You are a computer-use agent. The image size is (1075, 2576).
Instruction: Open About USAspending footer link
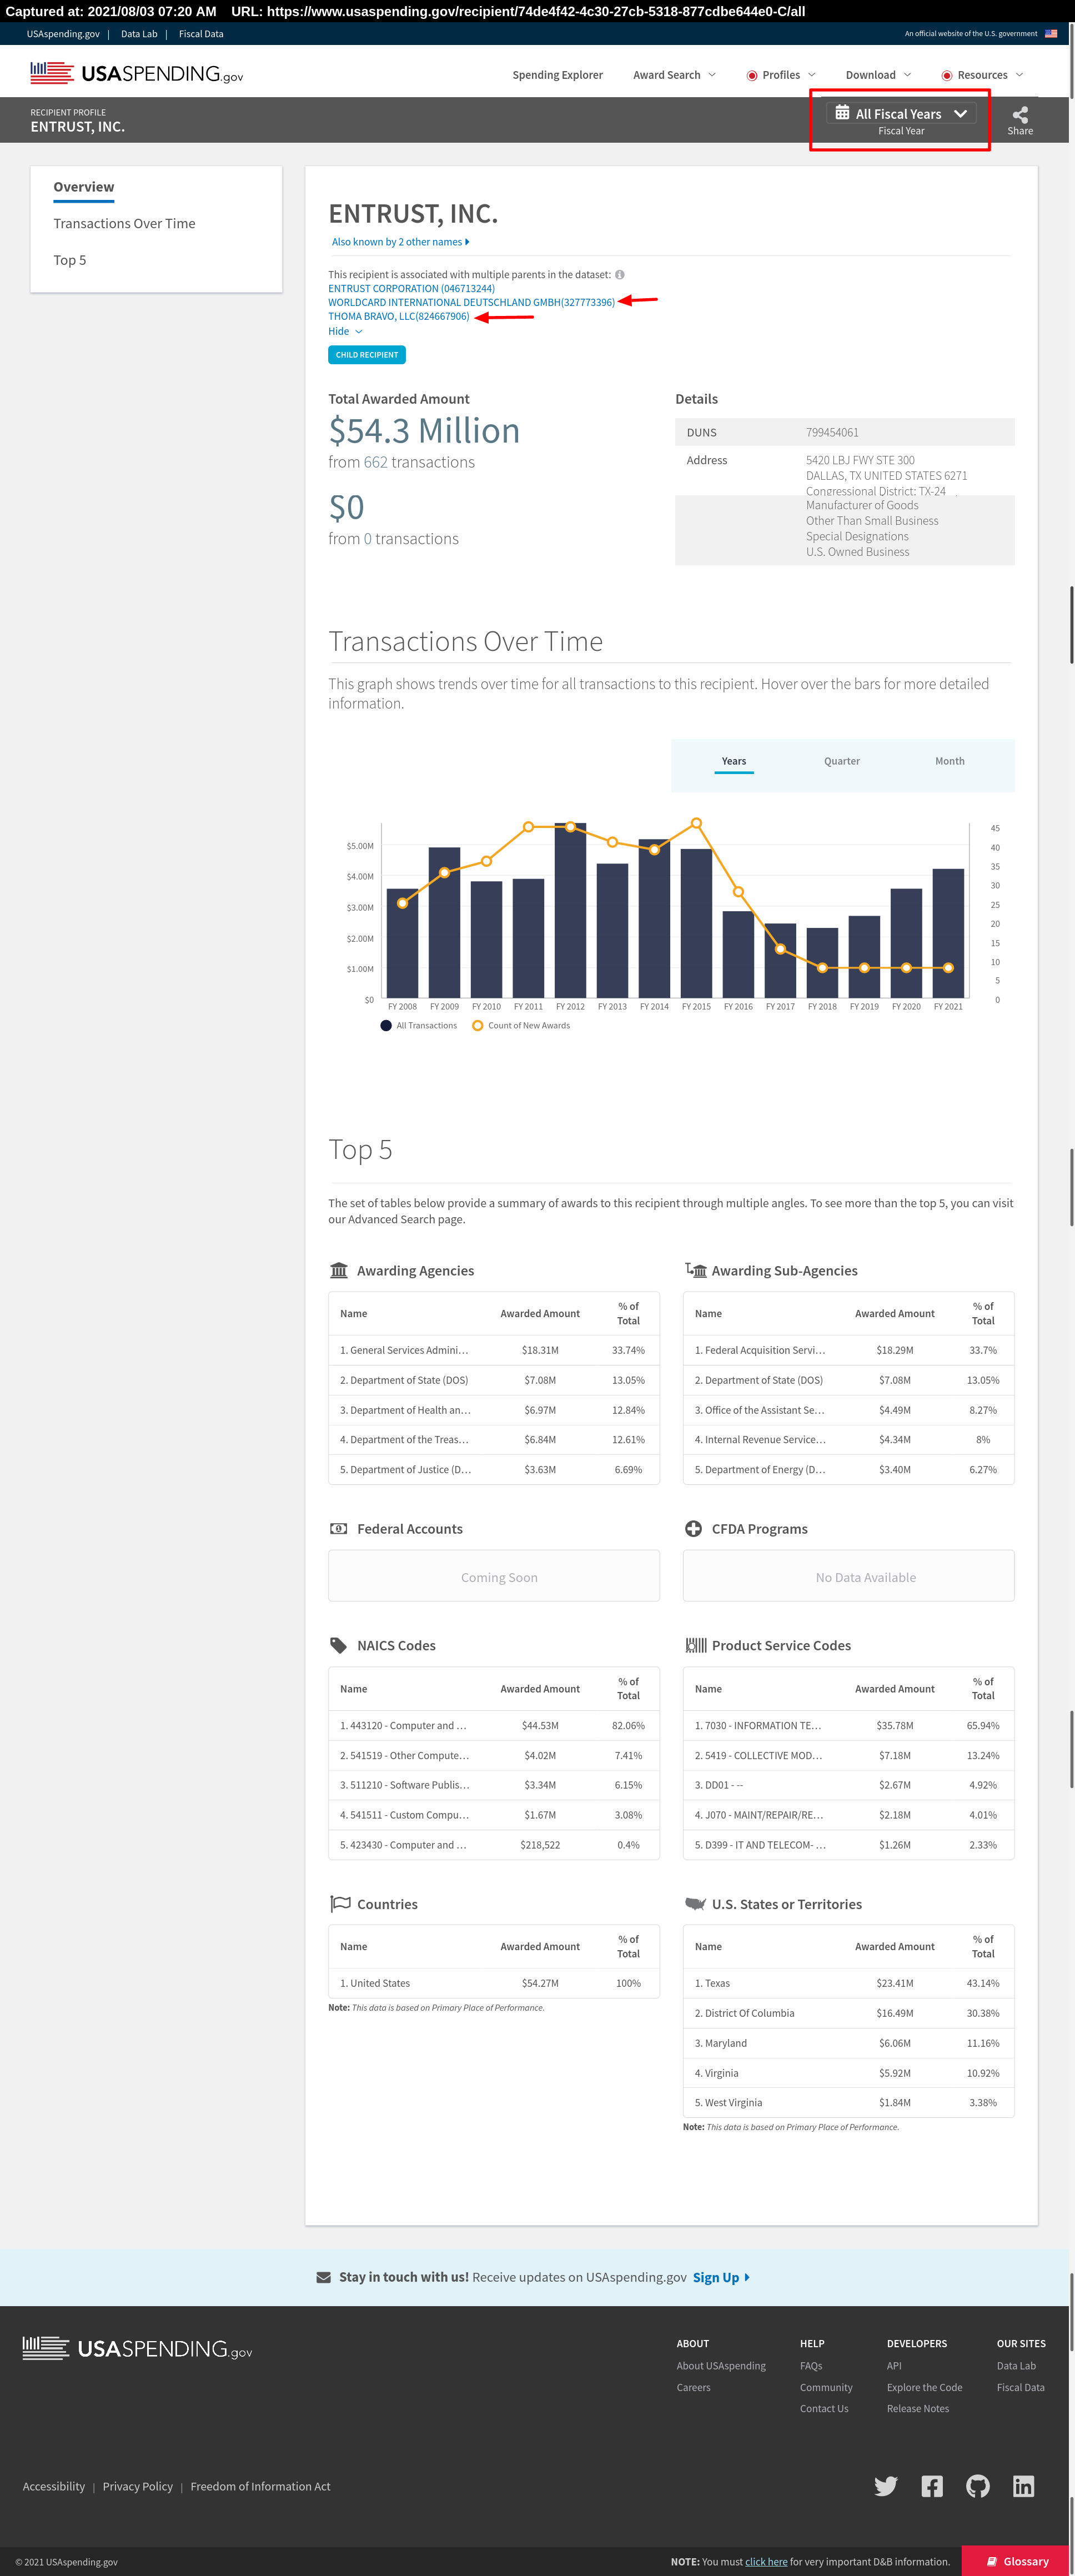pyautogui.click(x=721, y=2365)
